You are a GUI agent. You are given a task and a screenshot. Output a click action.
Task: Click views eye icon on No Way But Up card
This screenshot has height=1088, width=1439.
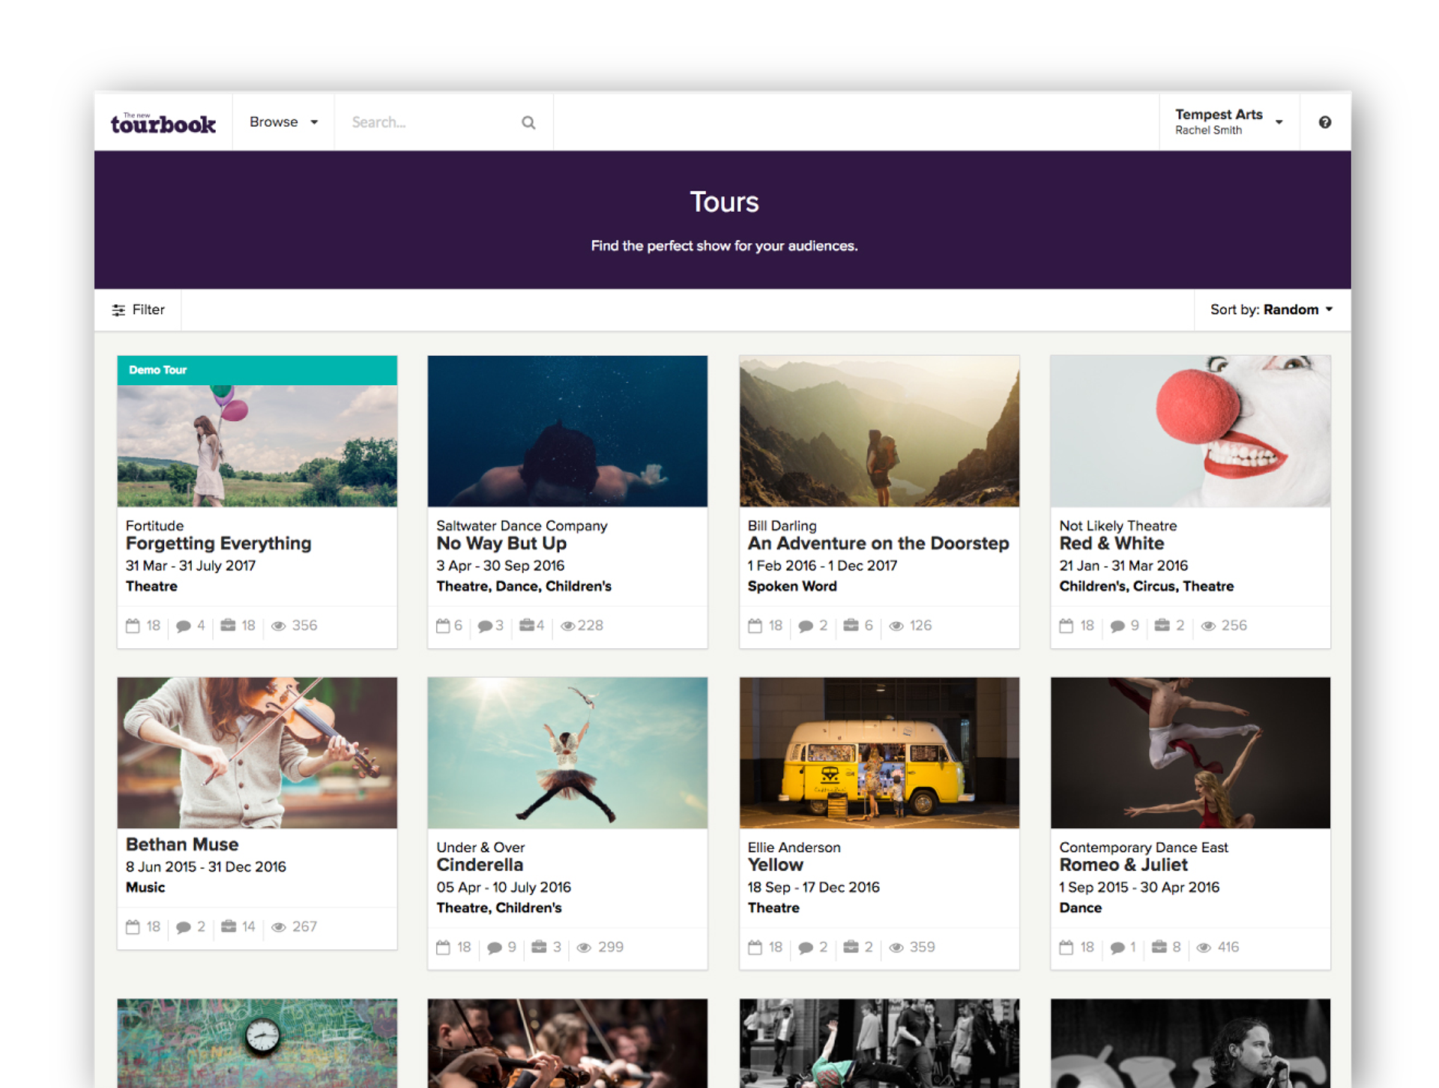(568, 626)
